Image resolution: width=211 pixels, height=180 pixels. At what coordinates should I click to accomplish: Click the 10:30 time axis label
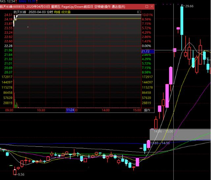pyautogui.click(x=41, y=110)
